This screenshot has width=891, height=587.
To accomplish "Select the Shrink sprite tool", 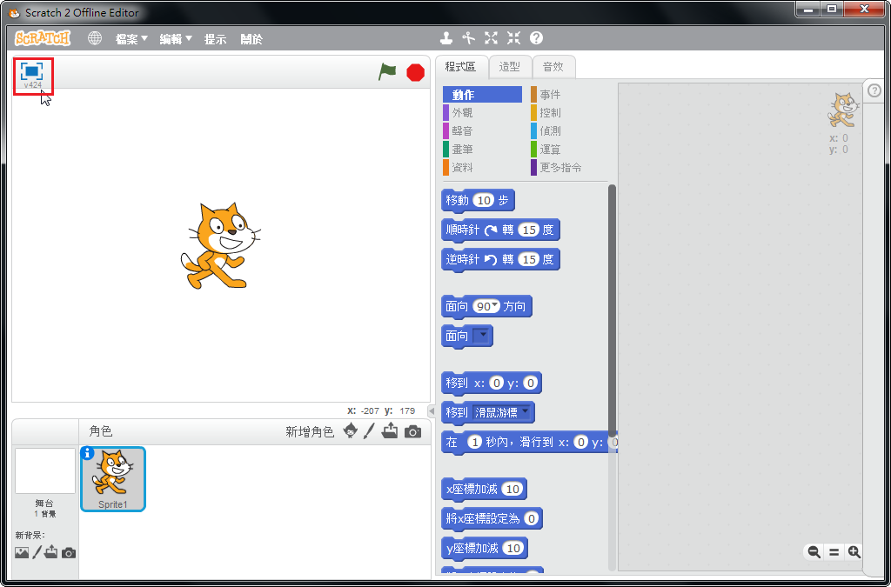I will pos(513,38).
